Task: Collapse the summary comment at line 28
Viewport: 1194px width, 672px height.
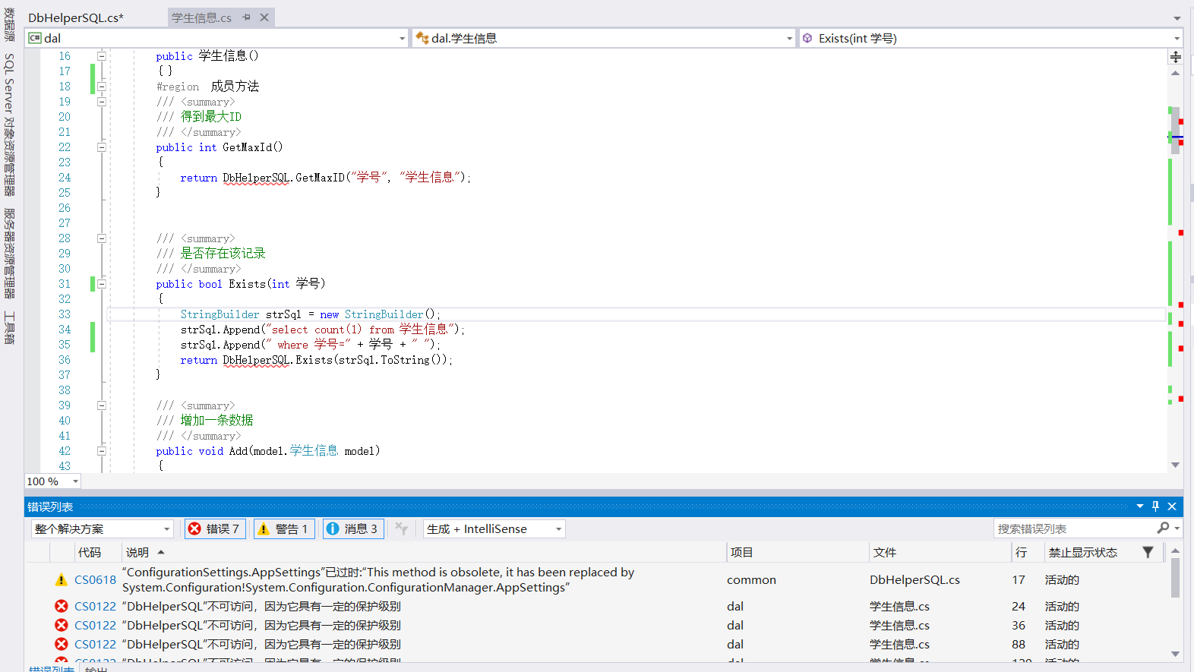Action: pos(101,238)
